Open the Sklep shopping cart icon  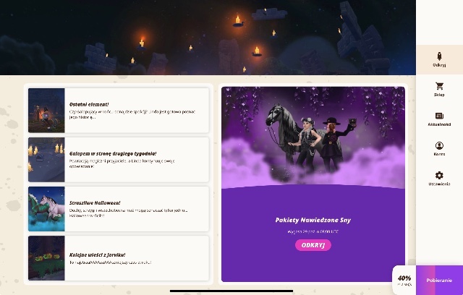[439, 90]
